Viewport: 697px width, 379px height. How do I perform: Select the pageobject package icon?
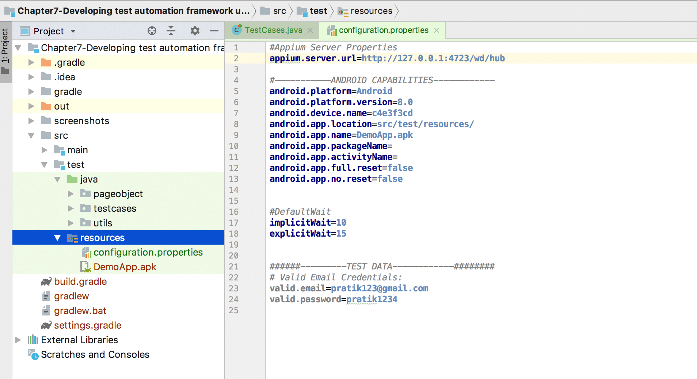[x=85, y=194]
